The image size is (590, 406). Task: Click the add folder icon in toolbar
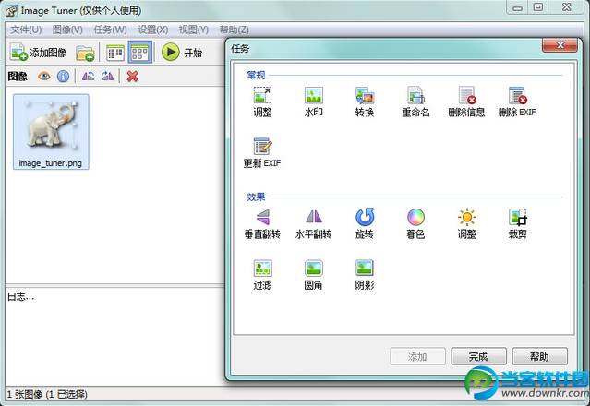pos(85,53)
